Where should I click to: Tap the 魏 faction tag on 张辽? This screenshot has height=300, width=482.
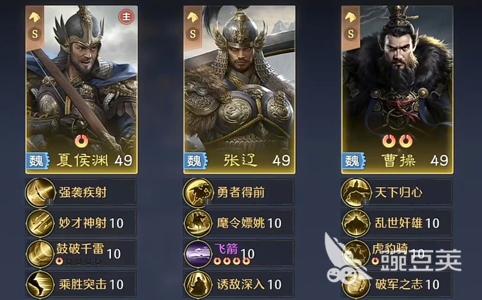195,161
